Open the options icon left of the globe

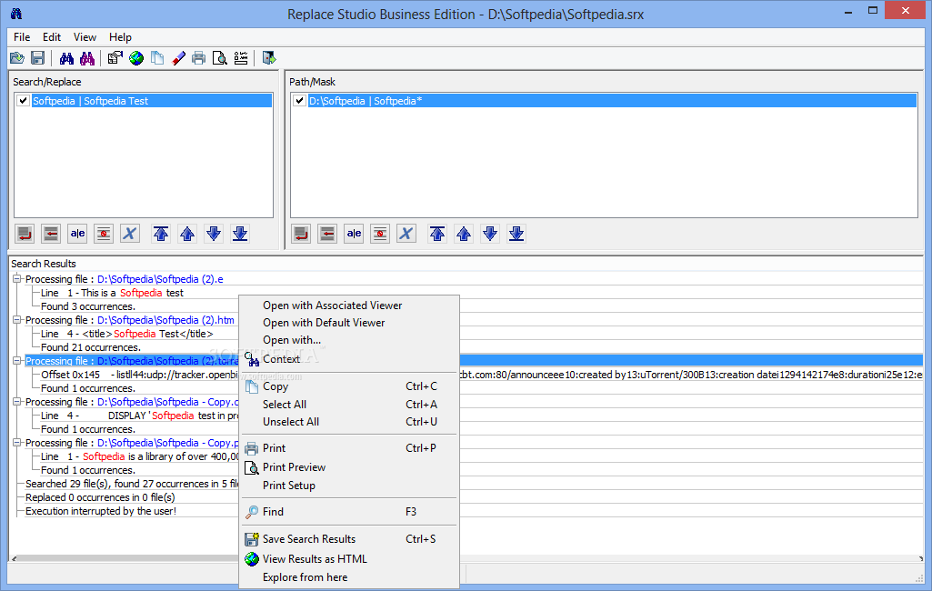coord(115,58)
